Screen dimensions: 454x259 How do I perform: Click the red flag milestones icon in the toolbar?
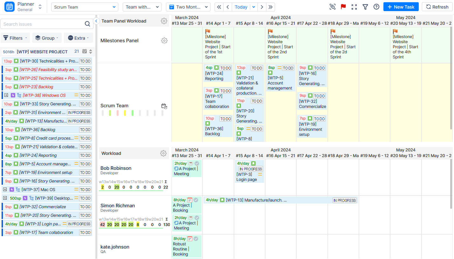click(x=343, y=6)
